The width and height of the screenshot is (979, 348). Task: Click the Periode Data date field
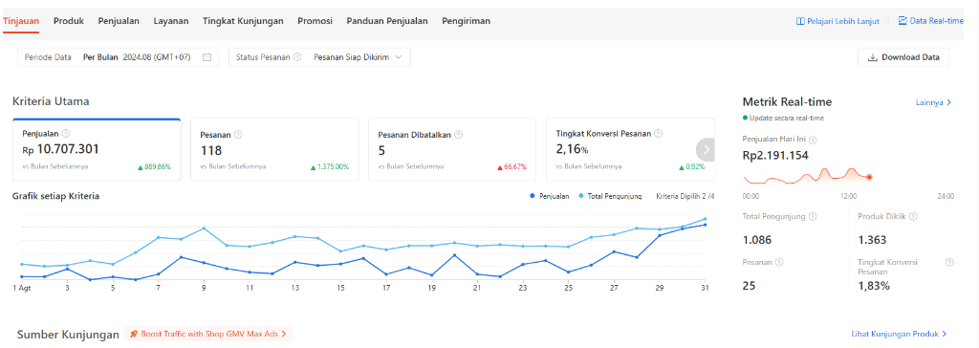pos(118,56)
